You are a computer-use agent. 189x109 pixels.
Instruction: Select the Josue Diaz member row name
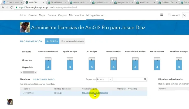coord(28,93)
